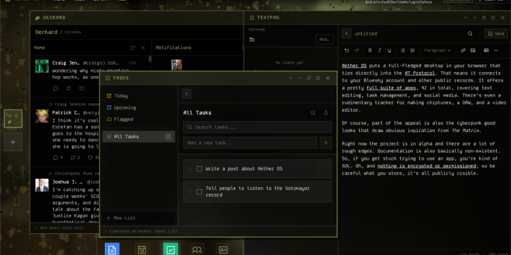This screenshot has width=511, height=255.
Task: Toggle italic formatting in TextPad
Action: pyautogui.click(x=380, y=50)
